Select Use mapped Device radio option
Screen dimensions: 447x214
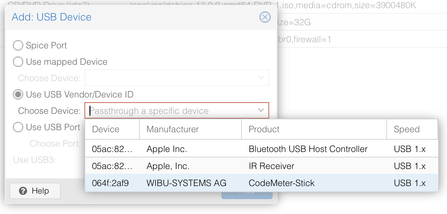(18, 62)
